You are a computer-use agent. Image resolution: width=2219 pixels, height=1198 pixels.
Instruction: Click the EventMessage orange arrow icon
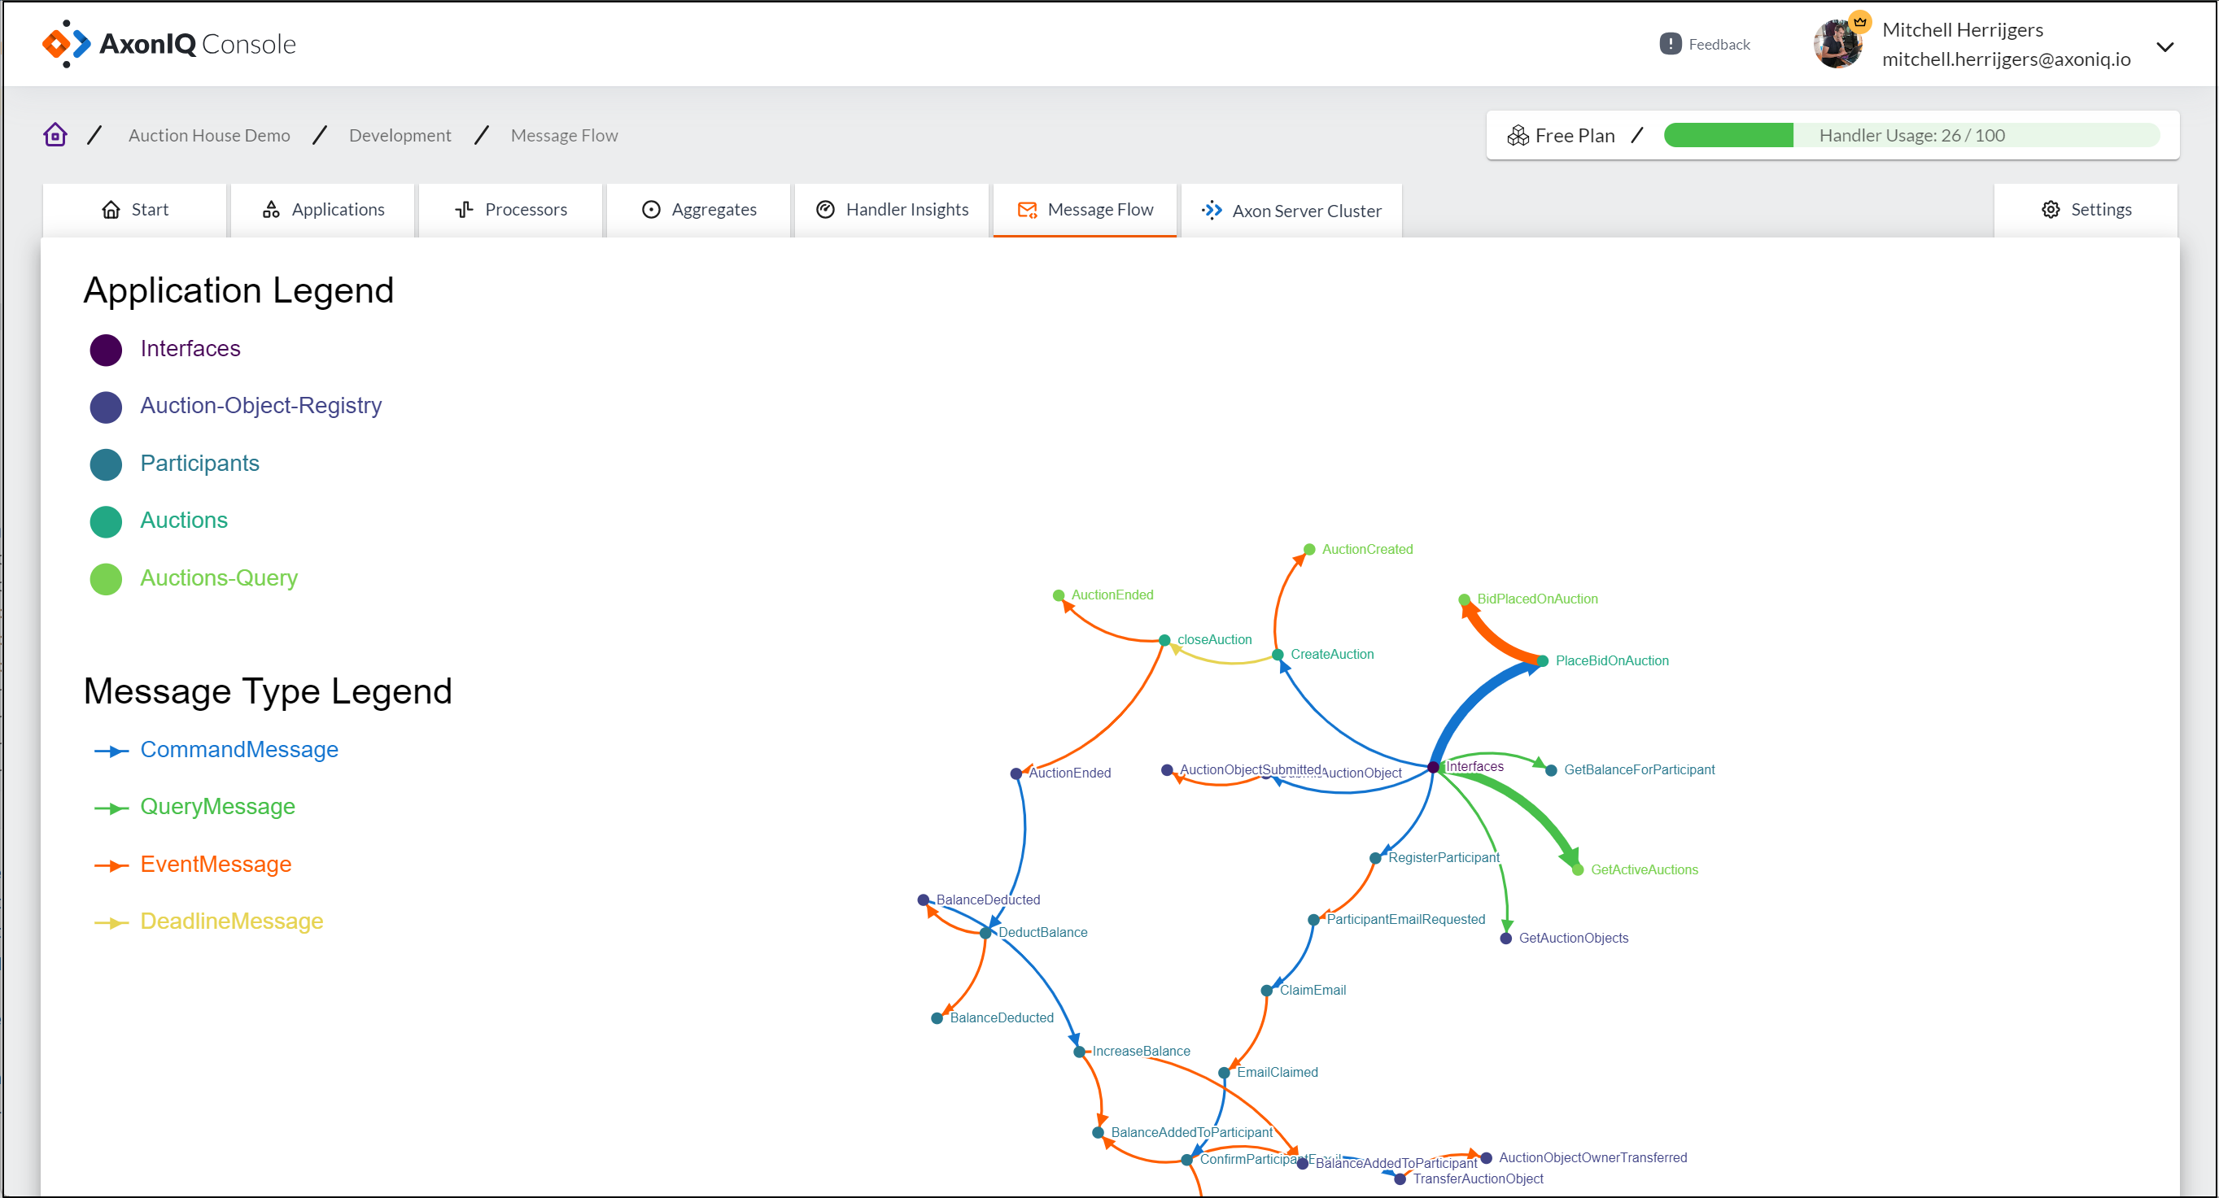pyautogui.click(x=111, y=865)
